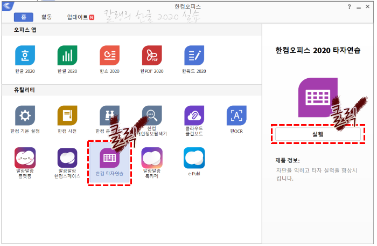Image resolution: width=377 pixels, height=246 pixels.
Task: Close the 한컴오피스 window
Action: click(368, 7)
